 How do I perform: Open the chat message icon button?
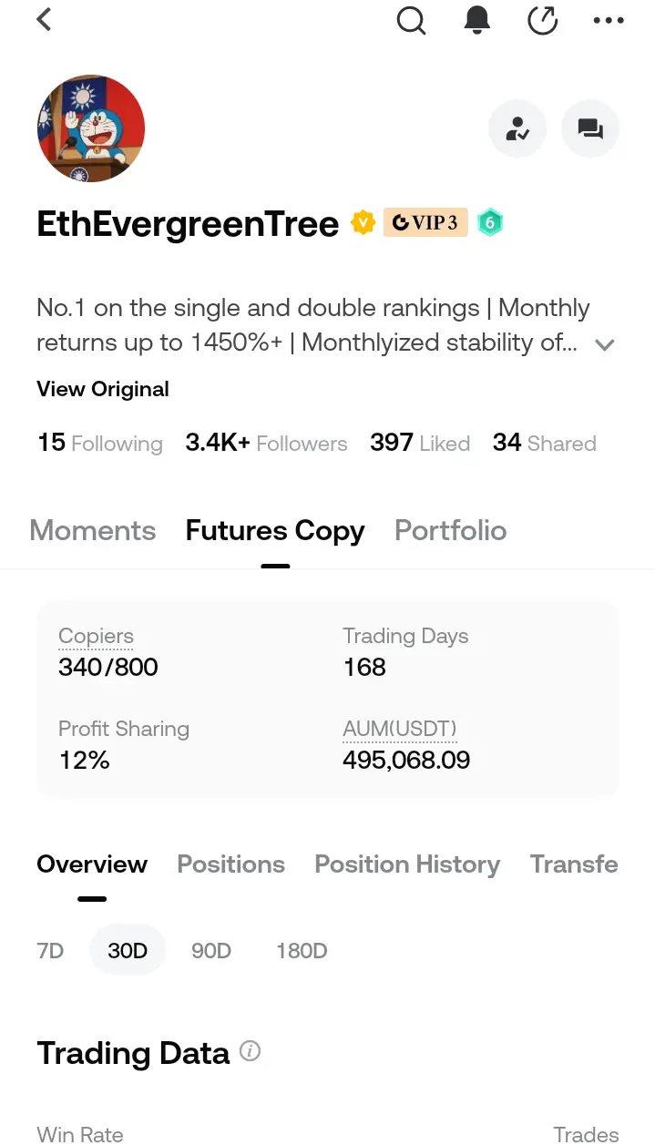pos(590,129)
